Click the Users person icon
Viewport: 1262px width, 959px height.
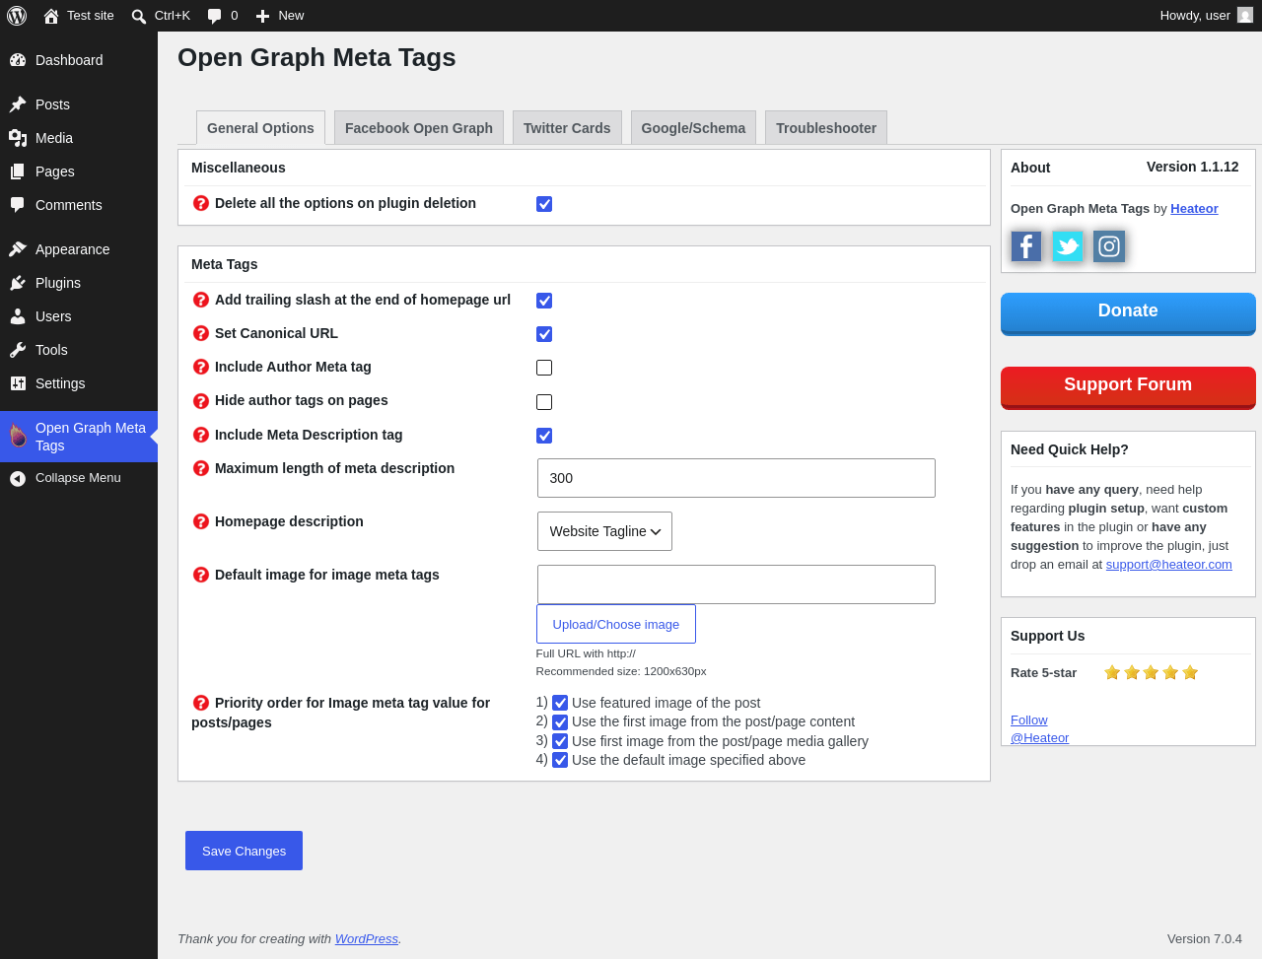[x=18, y=316]
